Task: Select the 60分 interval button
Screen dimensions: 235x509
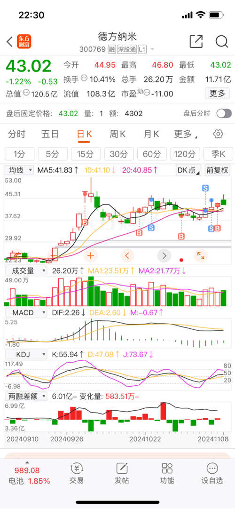Action: pos(152,154)
